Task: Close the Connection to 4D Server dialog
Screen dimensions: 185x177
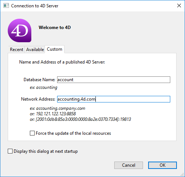Action: tap(179, 6)
